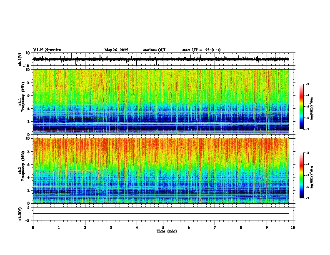Click the ch.3 flat voltage trace panel
330x255 pixels.
coord(164,214)
